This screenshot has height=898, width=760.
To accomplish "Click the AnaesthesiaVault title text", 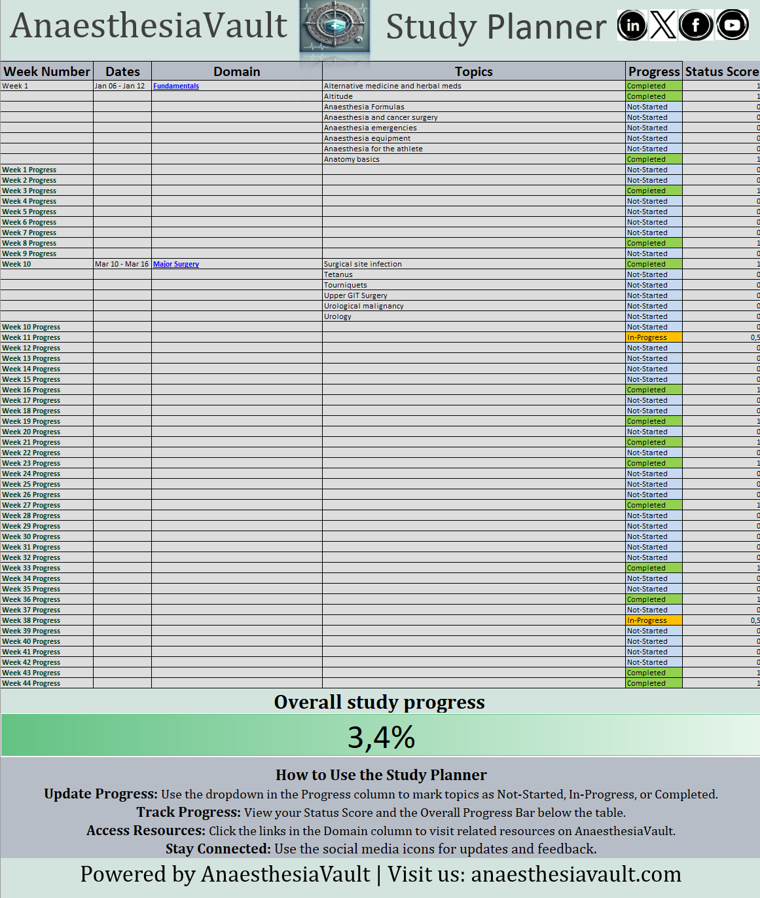I will pos(149,26).
